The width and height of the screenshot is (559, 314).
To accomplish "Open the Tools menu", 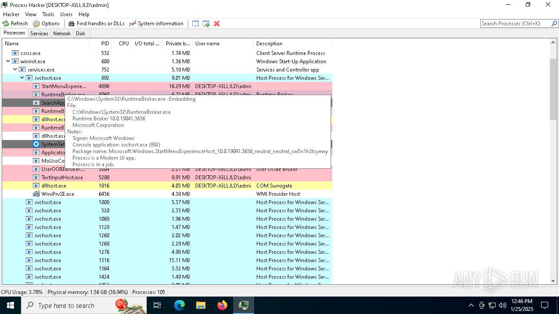I will click(48, 14).
